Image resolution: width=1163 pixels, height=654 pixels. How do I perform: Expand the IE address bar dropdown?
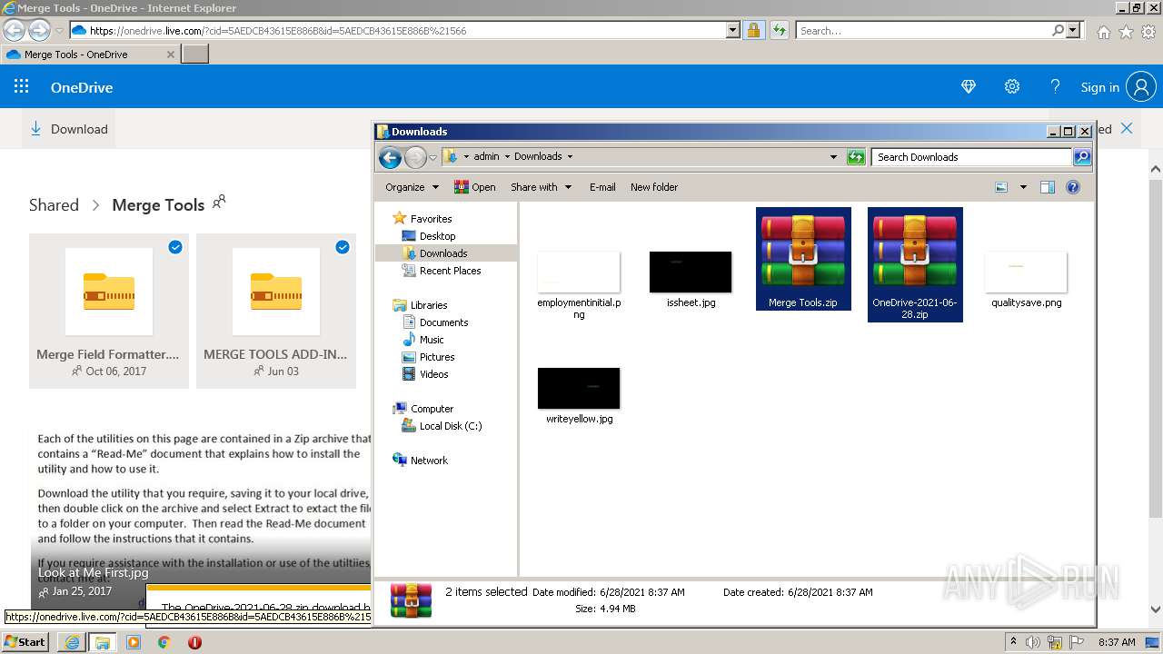[x=733, y=30]
